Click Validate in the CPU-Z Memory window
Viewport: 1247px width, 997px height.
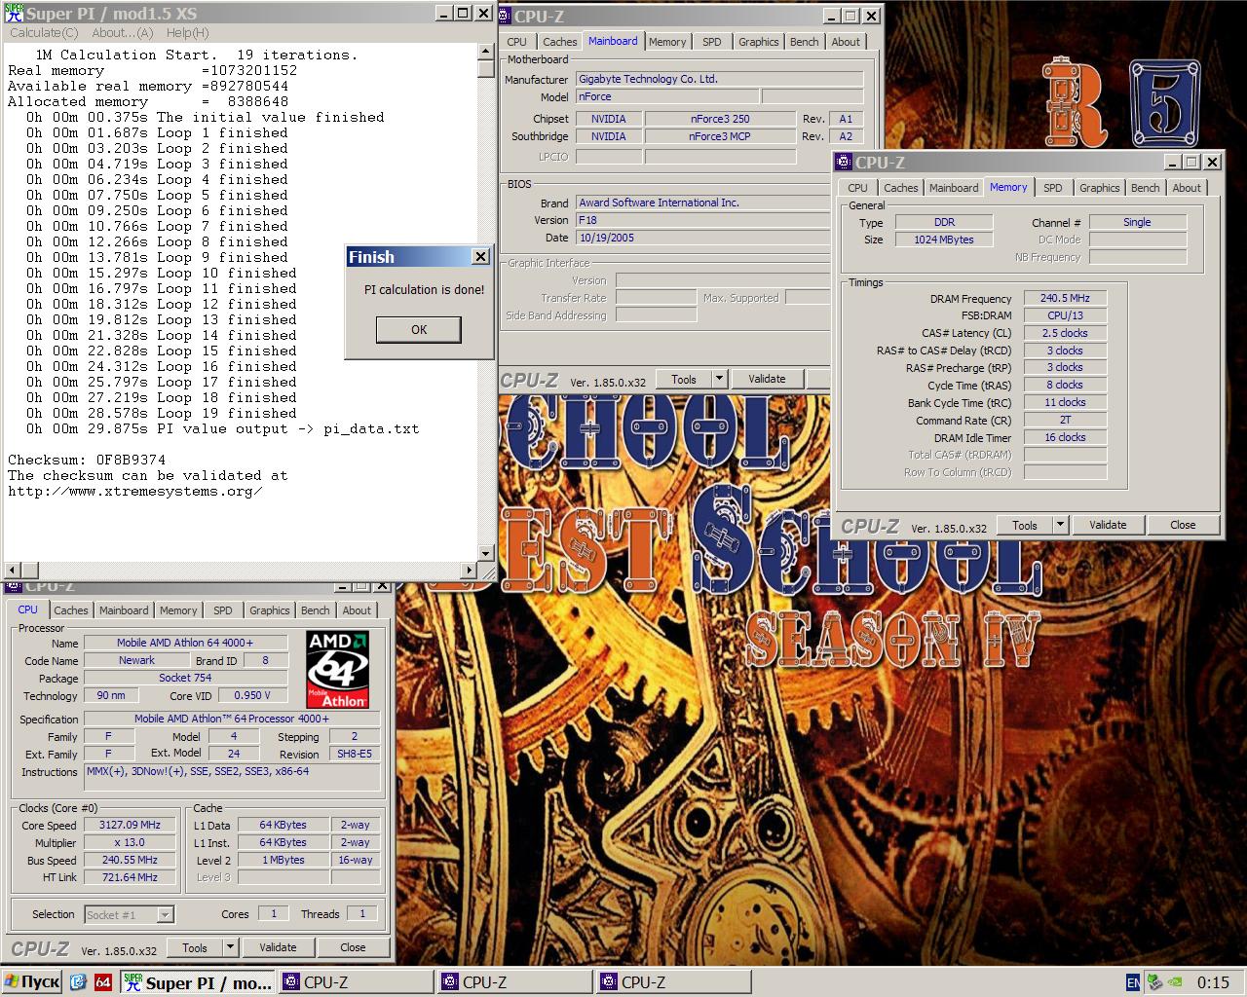1108,526
